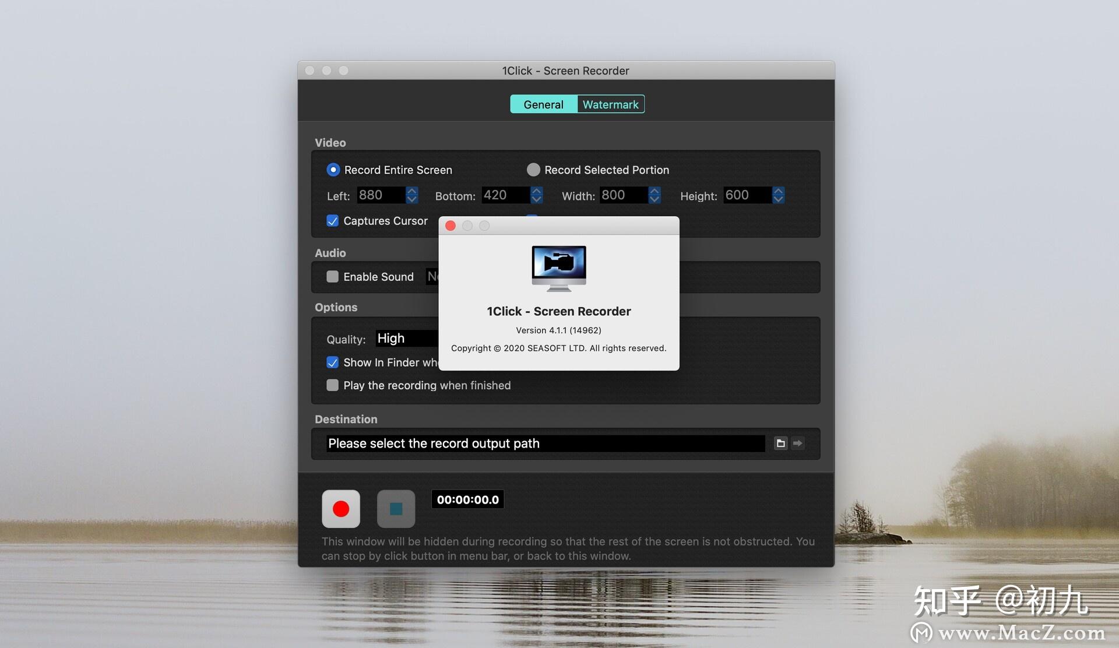This screenshot has height=648, width=1119.
Task: Click the record output path field
Action: (546, 443)
